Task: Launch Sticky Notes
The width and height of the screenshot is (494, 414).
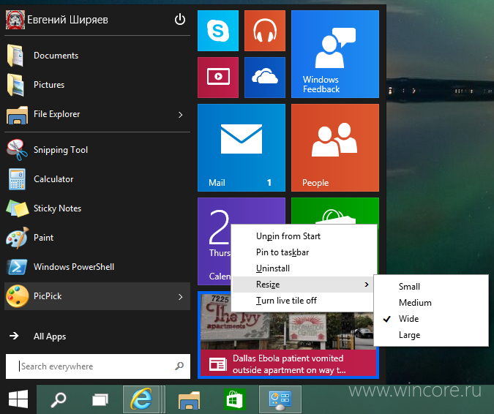Action: 97,208
